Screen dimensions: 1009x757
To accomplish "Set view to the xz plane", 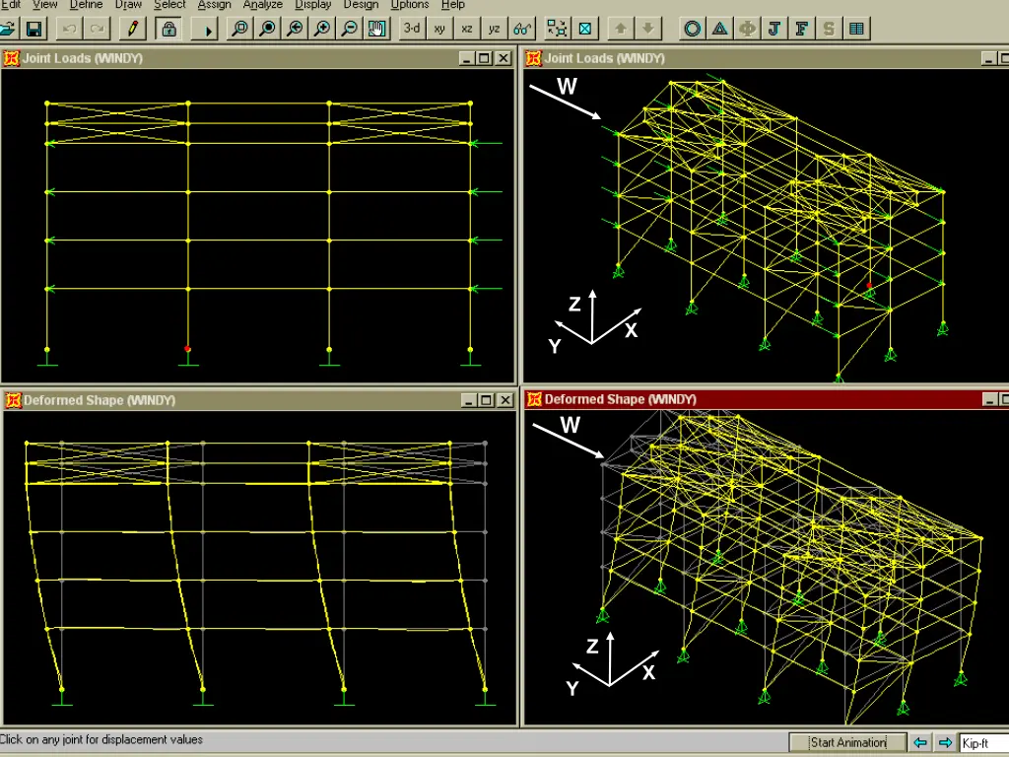I will (x=467, y=29).
